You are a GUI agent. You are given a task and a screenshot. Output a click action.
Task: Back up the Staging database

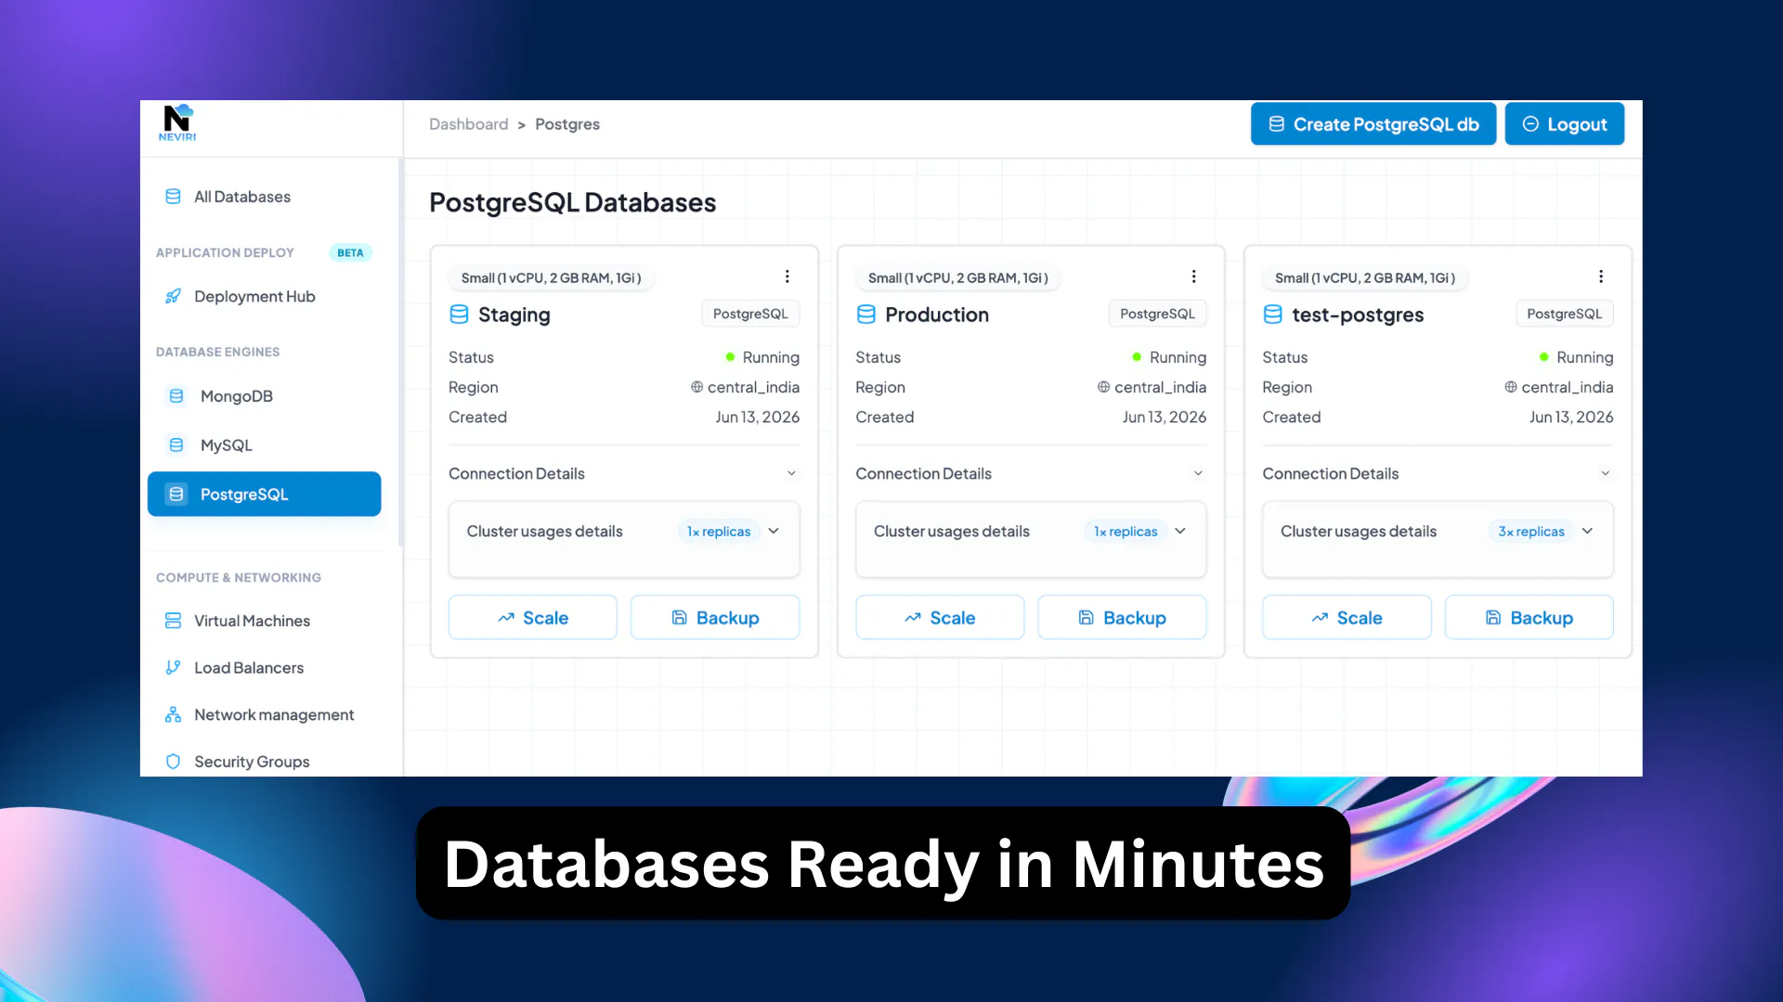(x=715, y=618)
